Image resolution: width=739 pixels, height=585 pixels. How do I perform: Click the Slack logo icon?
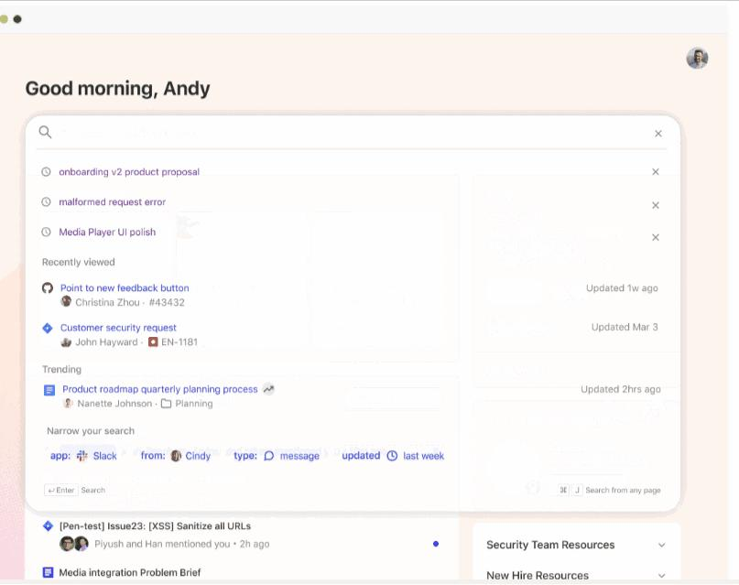pos(82,456)
